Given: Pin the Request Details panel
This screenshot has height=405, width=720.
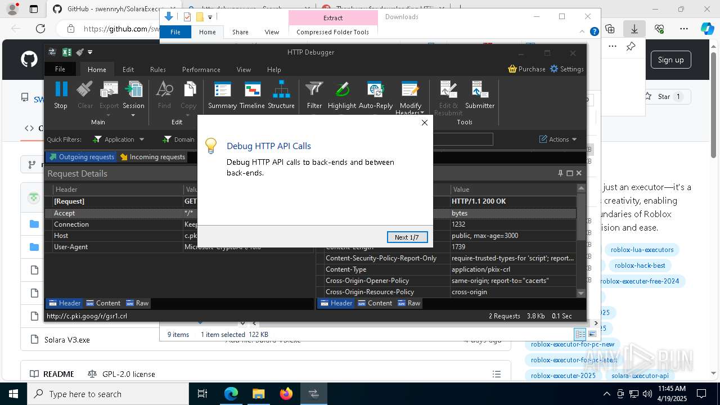Looking at the screenshot, I should 560,173.
